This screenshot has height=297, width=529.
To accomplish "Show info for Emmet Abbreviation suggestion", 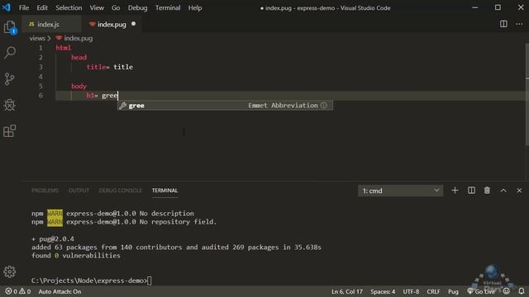I will pos(323,106).
